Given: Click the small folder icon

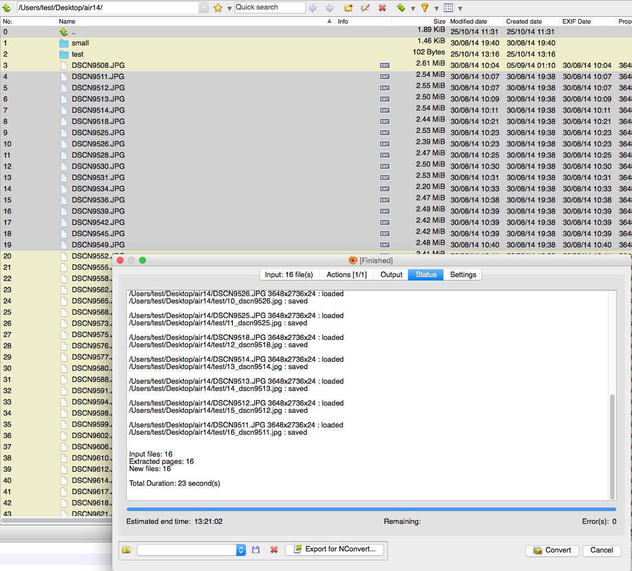Looking at the screenshot, I should 63,43.
